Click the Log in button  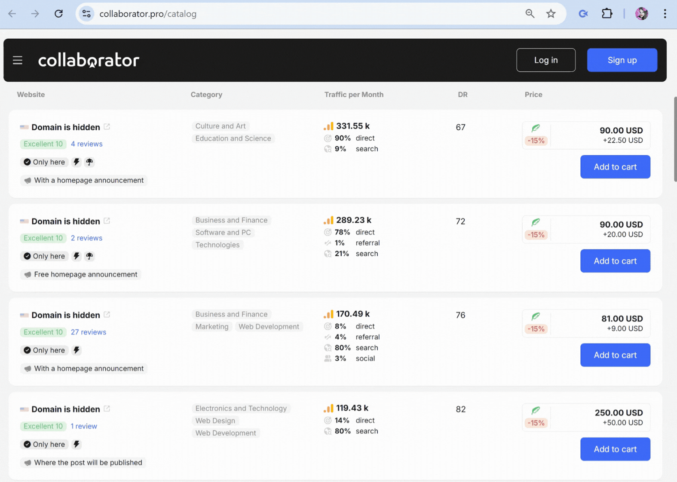click(545, 60)
